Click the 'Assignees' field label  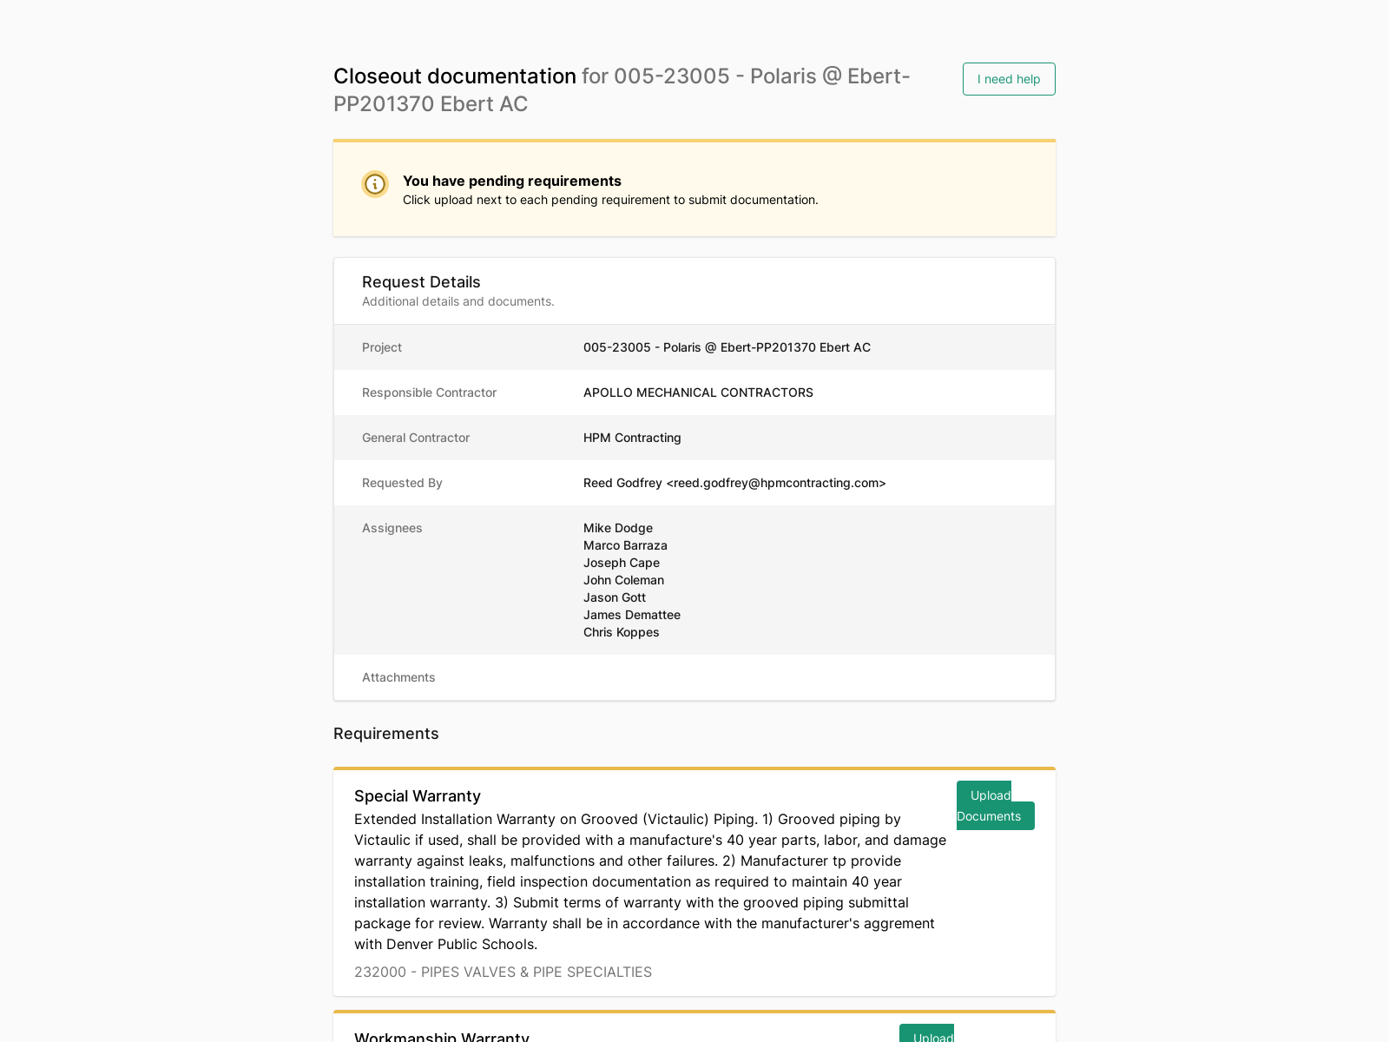tap(392, 528)
